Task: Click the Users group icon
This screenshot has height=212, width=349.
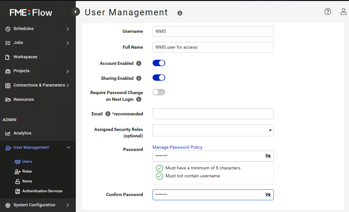Action: coord(18,162)
